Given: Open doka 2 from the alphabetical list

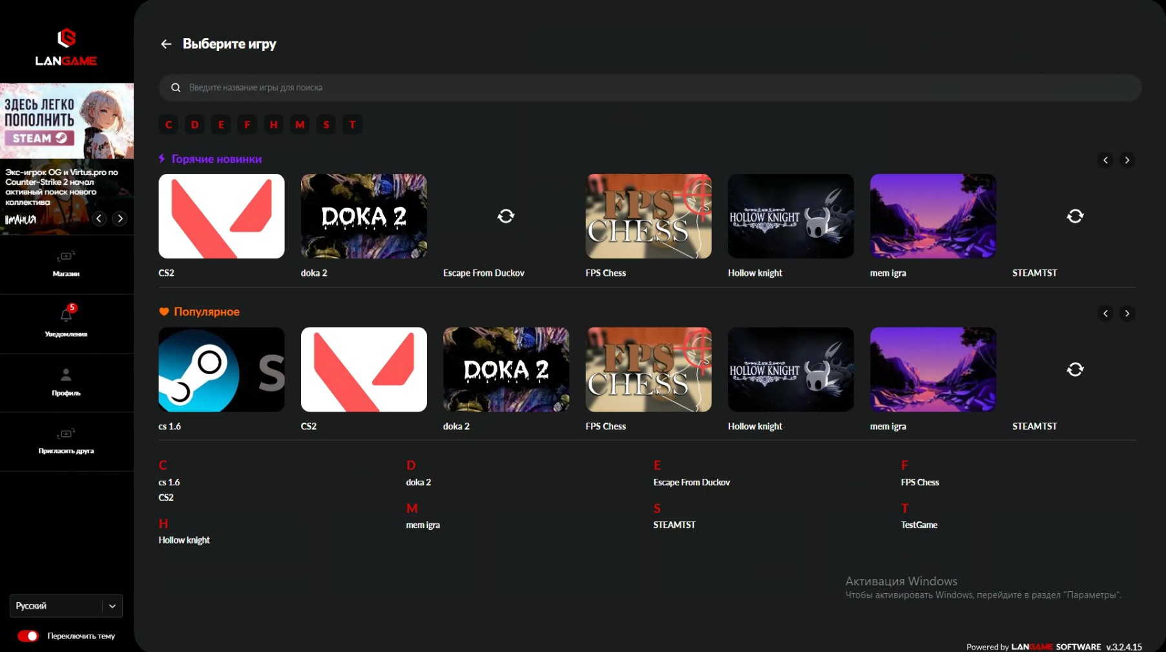Looking at the screenshot, I should (419, 483).
